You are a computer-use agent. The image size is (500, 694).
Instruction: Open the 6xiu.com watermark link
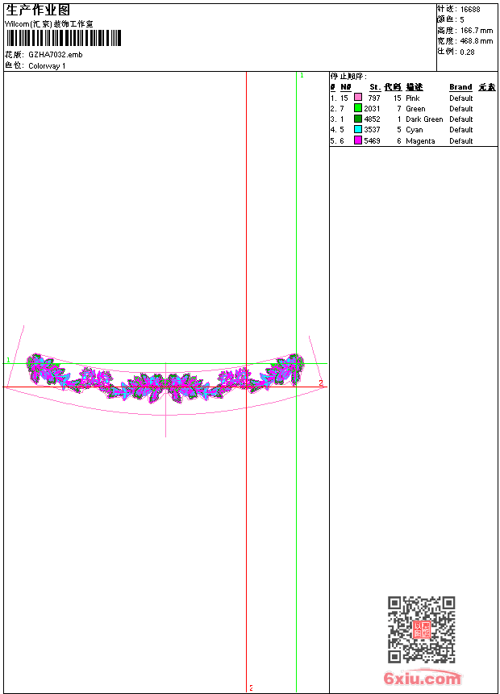[423, 679]
